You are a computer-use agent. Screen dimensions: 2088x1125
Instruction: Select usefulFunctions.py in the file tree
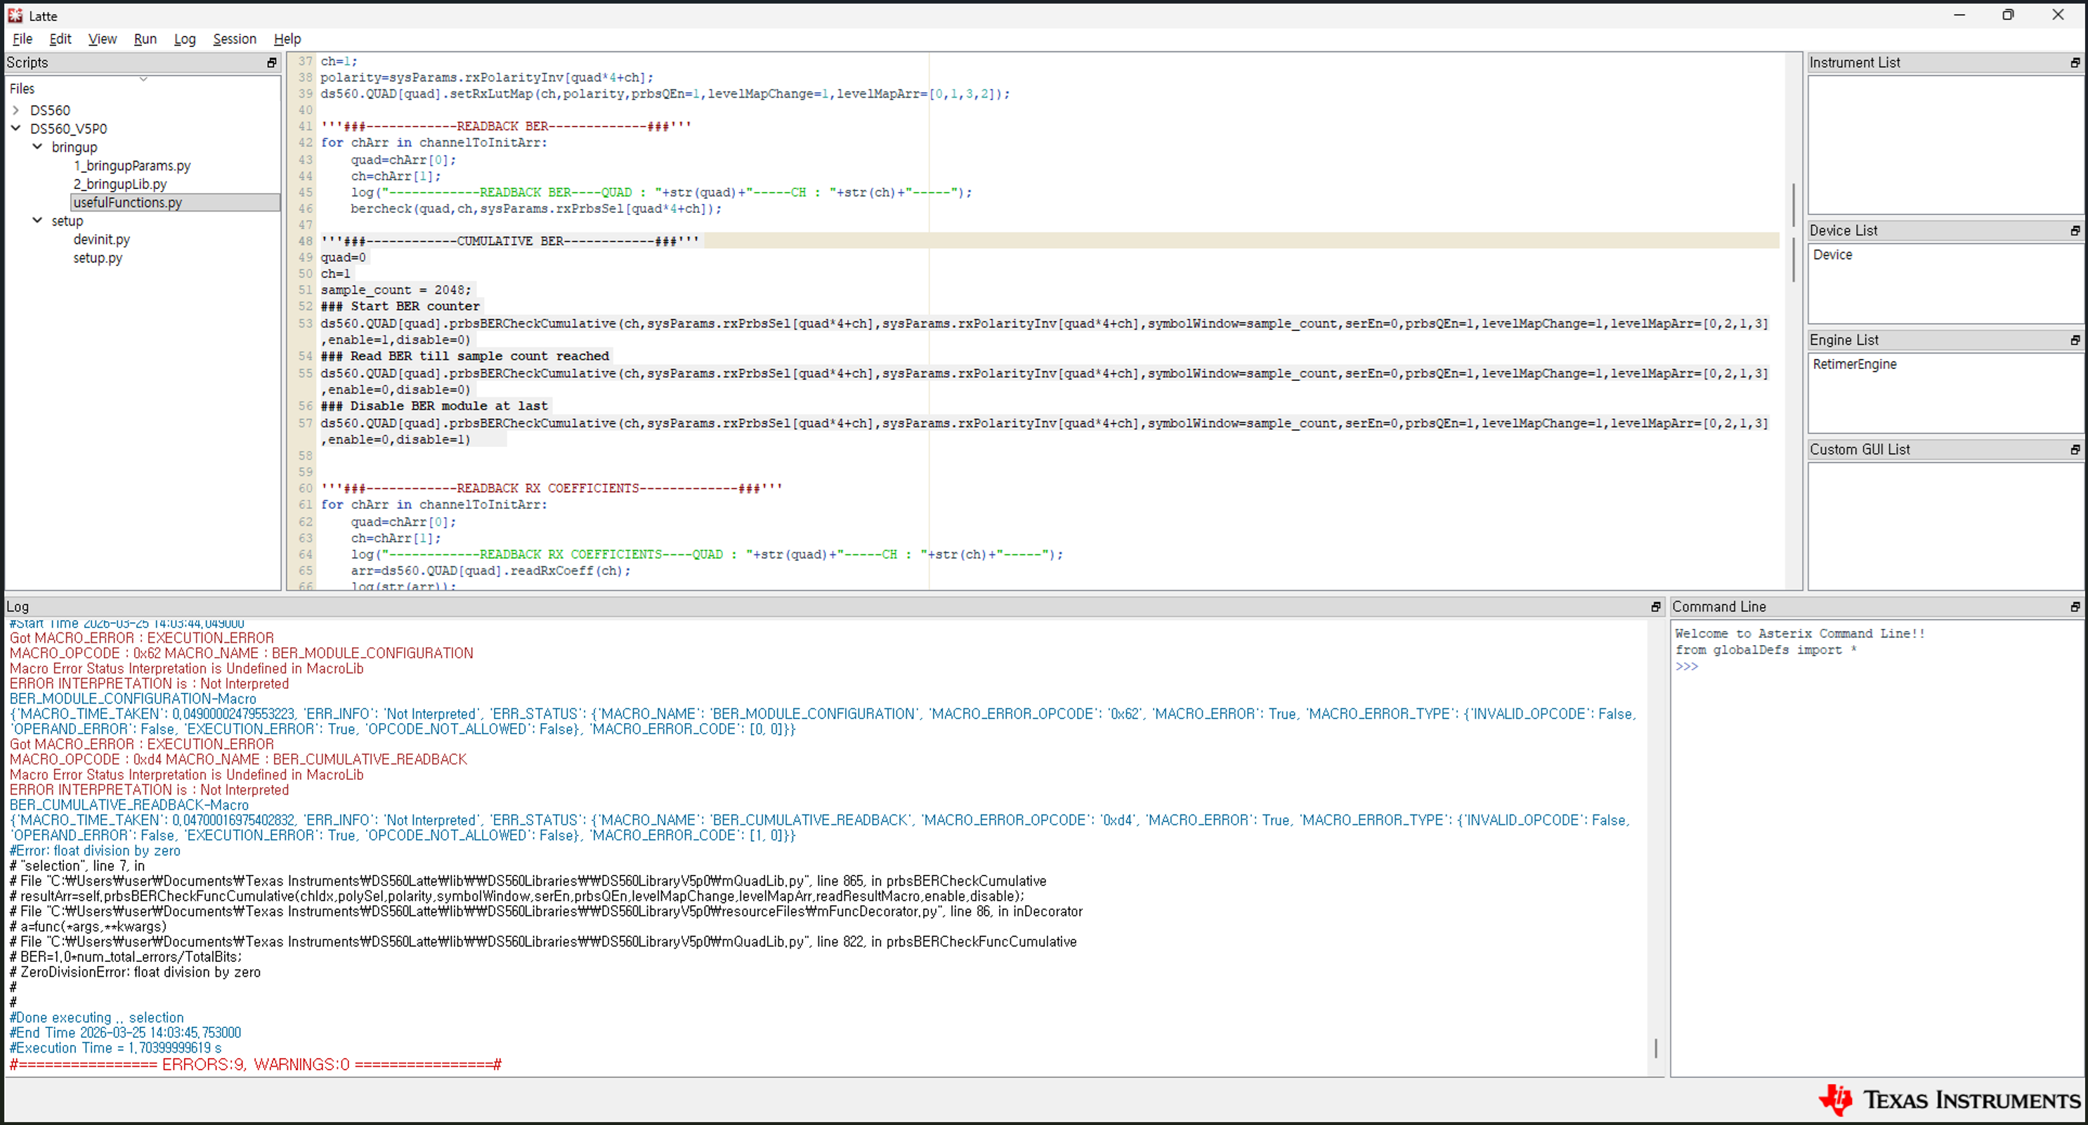128,202
